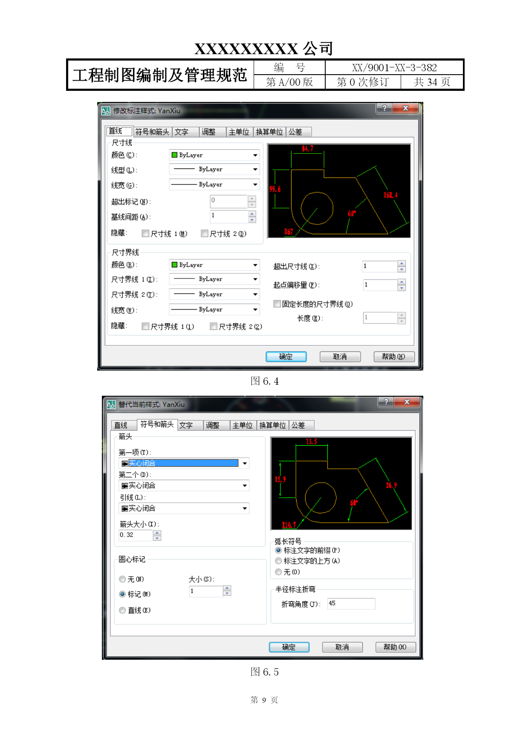This screenshot has height=748, width=529.
Task: Click 确定 in the 替代当前样式 dialog
Action: (289, 647)
